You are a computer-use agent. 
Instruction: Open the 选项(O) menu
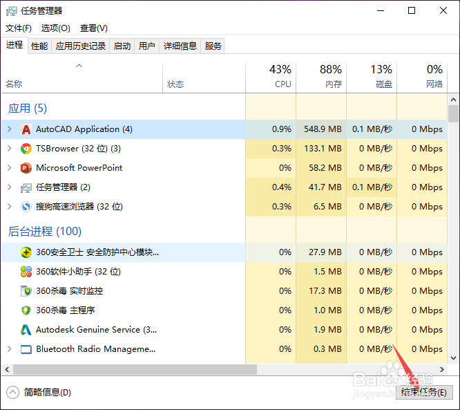pos(56,28)
